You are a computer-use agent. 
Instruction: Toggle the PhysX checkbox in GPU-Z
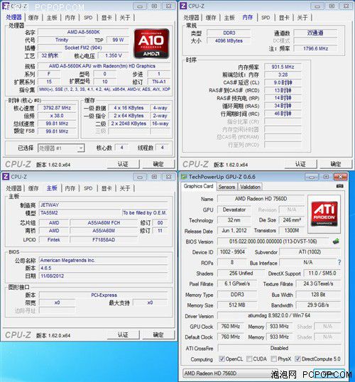[x=273, y=359]
